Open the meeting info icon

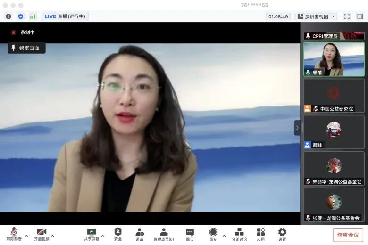pyautogui.click(x=8, y=16)
